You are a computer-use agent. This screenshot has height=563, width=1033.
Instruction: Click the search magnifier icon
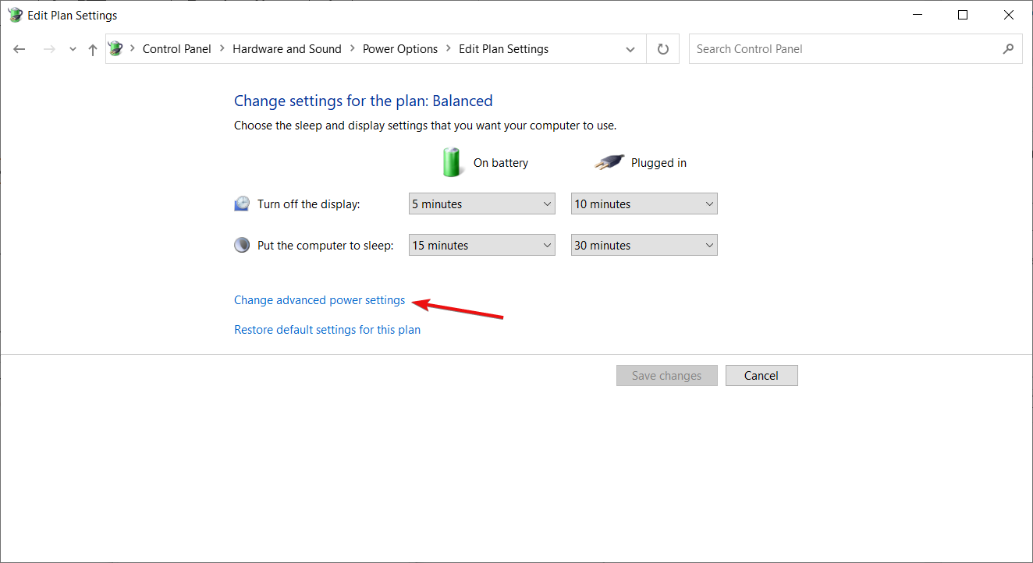click(1008, 49)
